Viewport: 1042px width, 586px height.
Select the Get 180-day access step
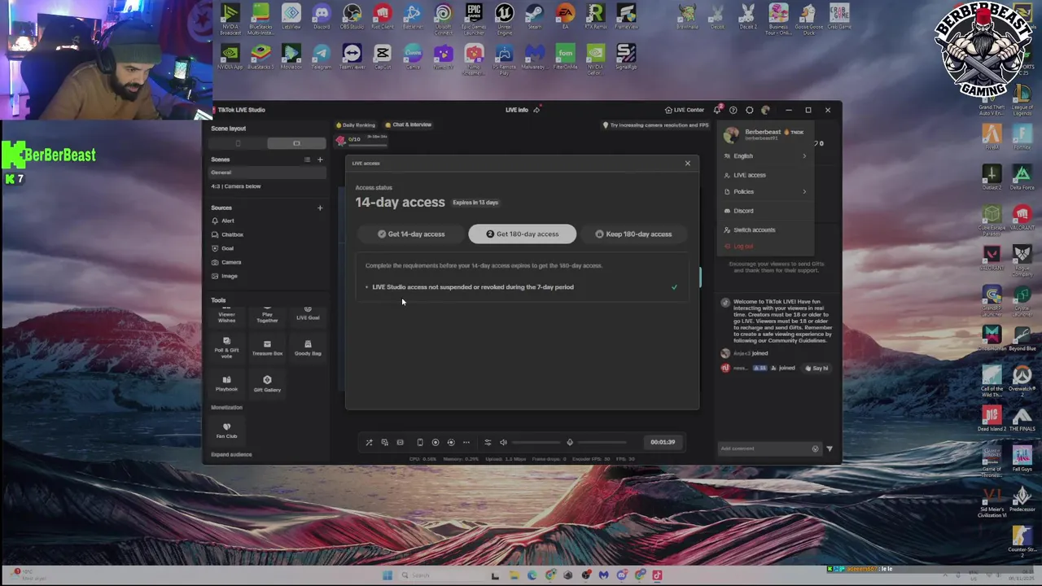(523, 234)
